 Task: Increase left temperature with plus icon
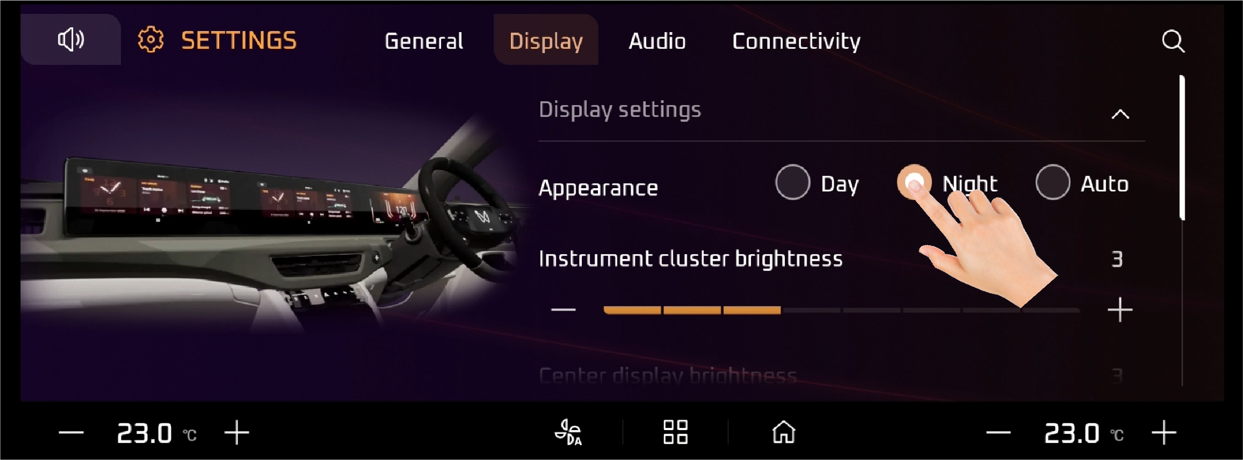pyautogui.click(x=237, y=432)
